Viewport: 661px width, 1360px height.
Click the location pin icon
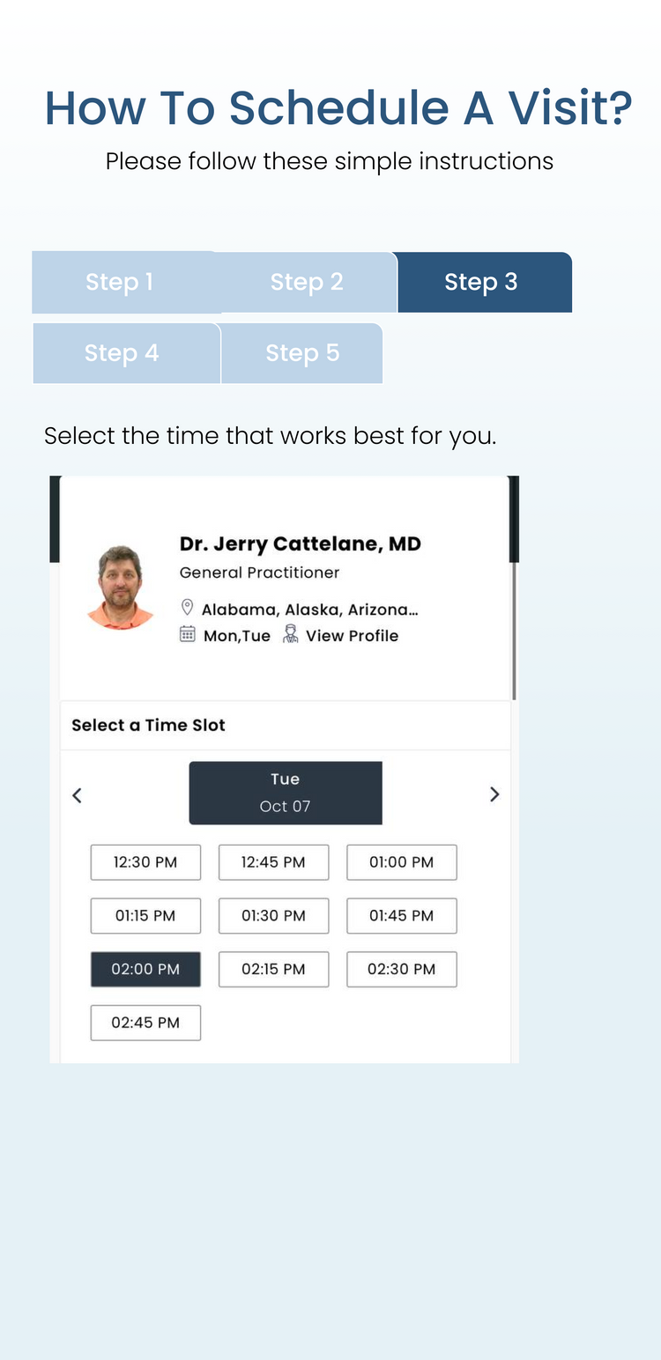[187, 608]
